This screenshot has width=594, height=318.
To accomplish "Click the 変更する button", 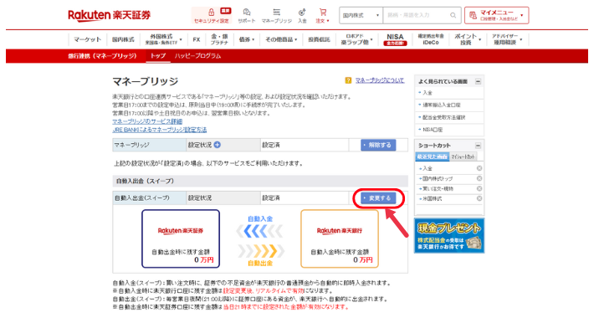I will click(378, 197).
